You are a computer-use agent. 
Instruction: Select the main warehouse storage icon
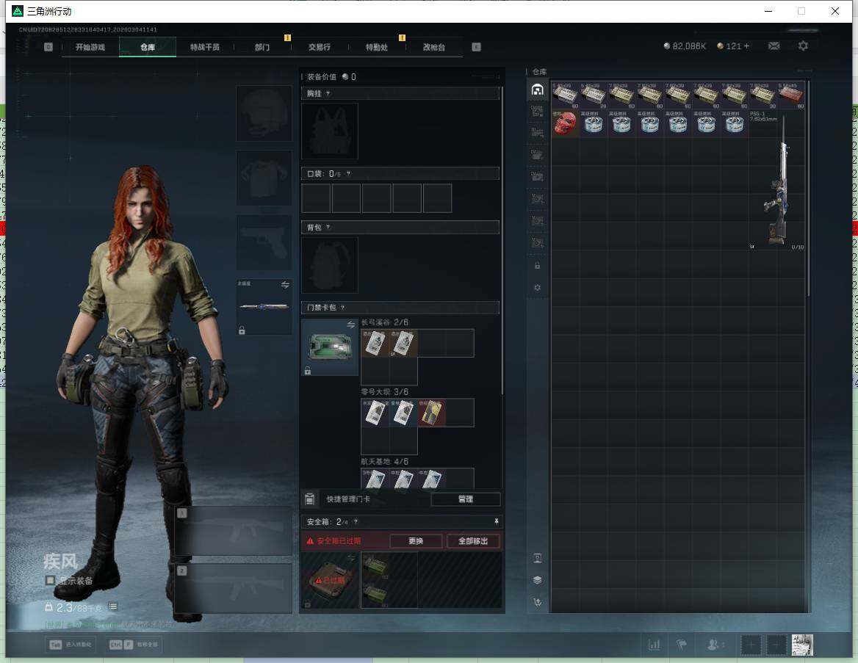coord(537,90)
